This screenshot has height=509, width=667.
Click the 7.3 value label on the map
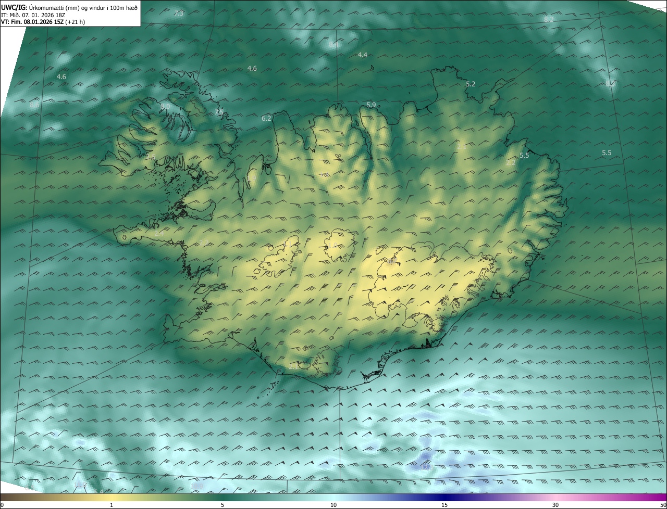click(x=179, y=13)
